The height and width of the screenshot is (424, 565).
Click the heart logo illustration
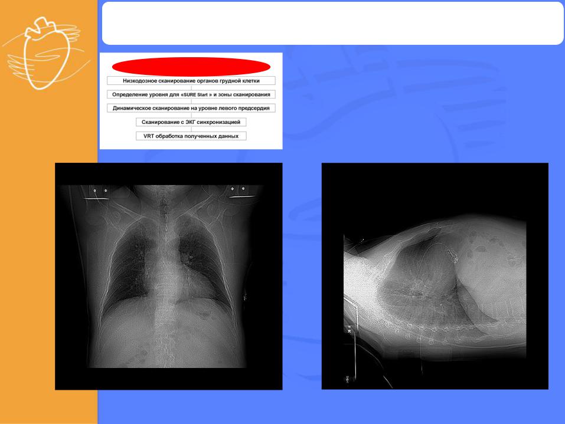tap(46, 53)
